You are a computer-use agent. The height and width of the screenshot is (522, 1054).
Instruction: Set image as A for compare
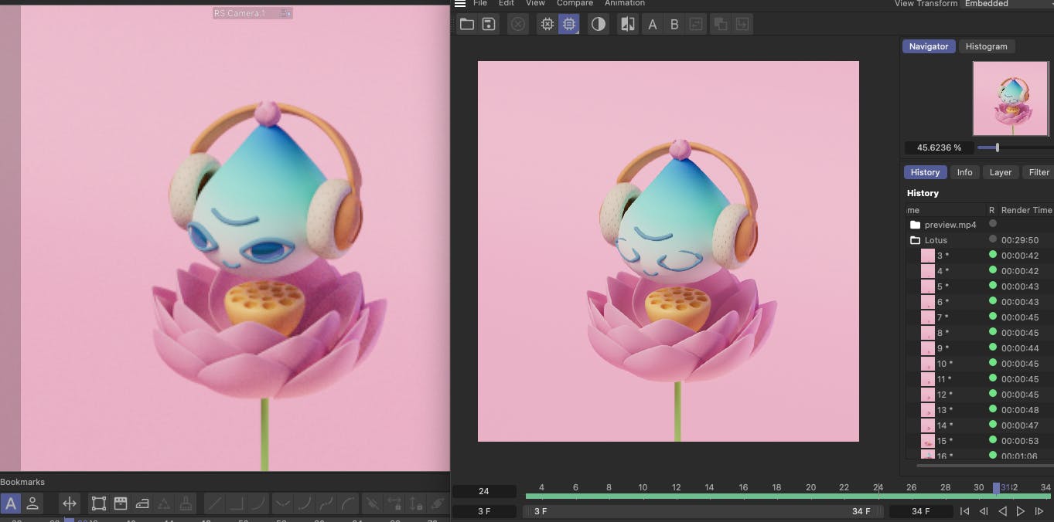pyautogui.click(x=653, y=25)
